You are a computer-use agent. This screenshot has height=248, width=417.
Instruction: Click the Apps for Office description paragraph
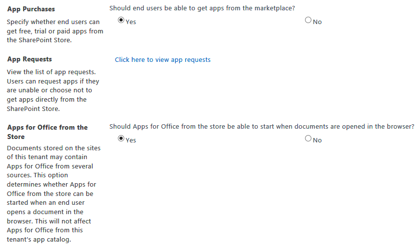coord(52,193)
